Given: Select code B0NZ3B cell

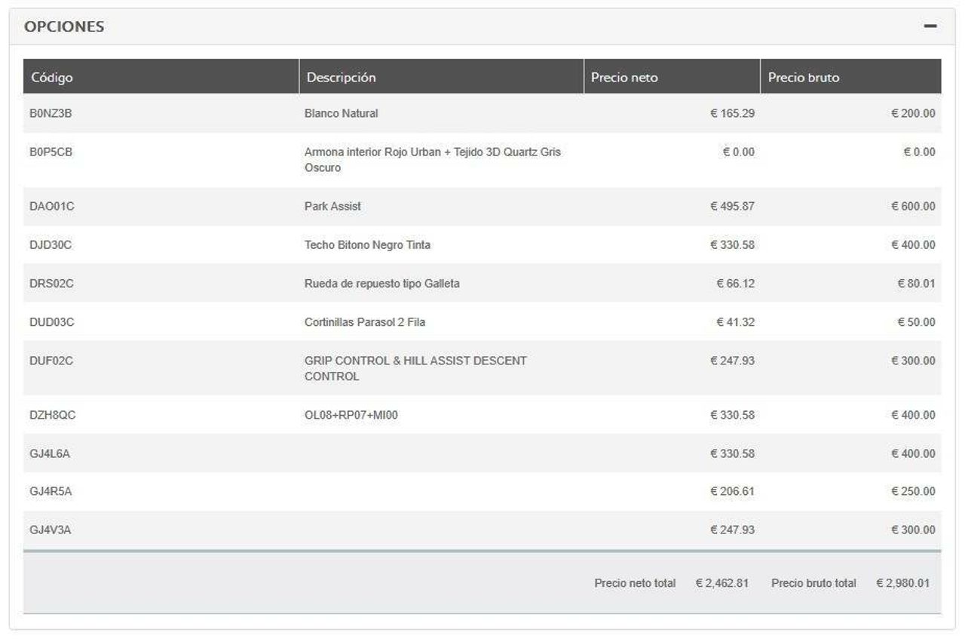Looking at the screenshot, I should [x=51, y=113].
